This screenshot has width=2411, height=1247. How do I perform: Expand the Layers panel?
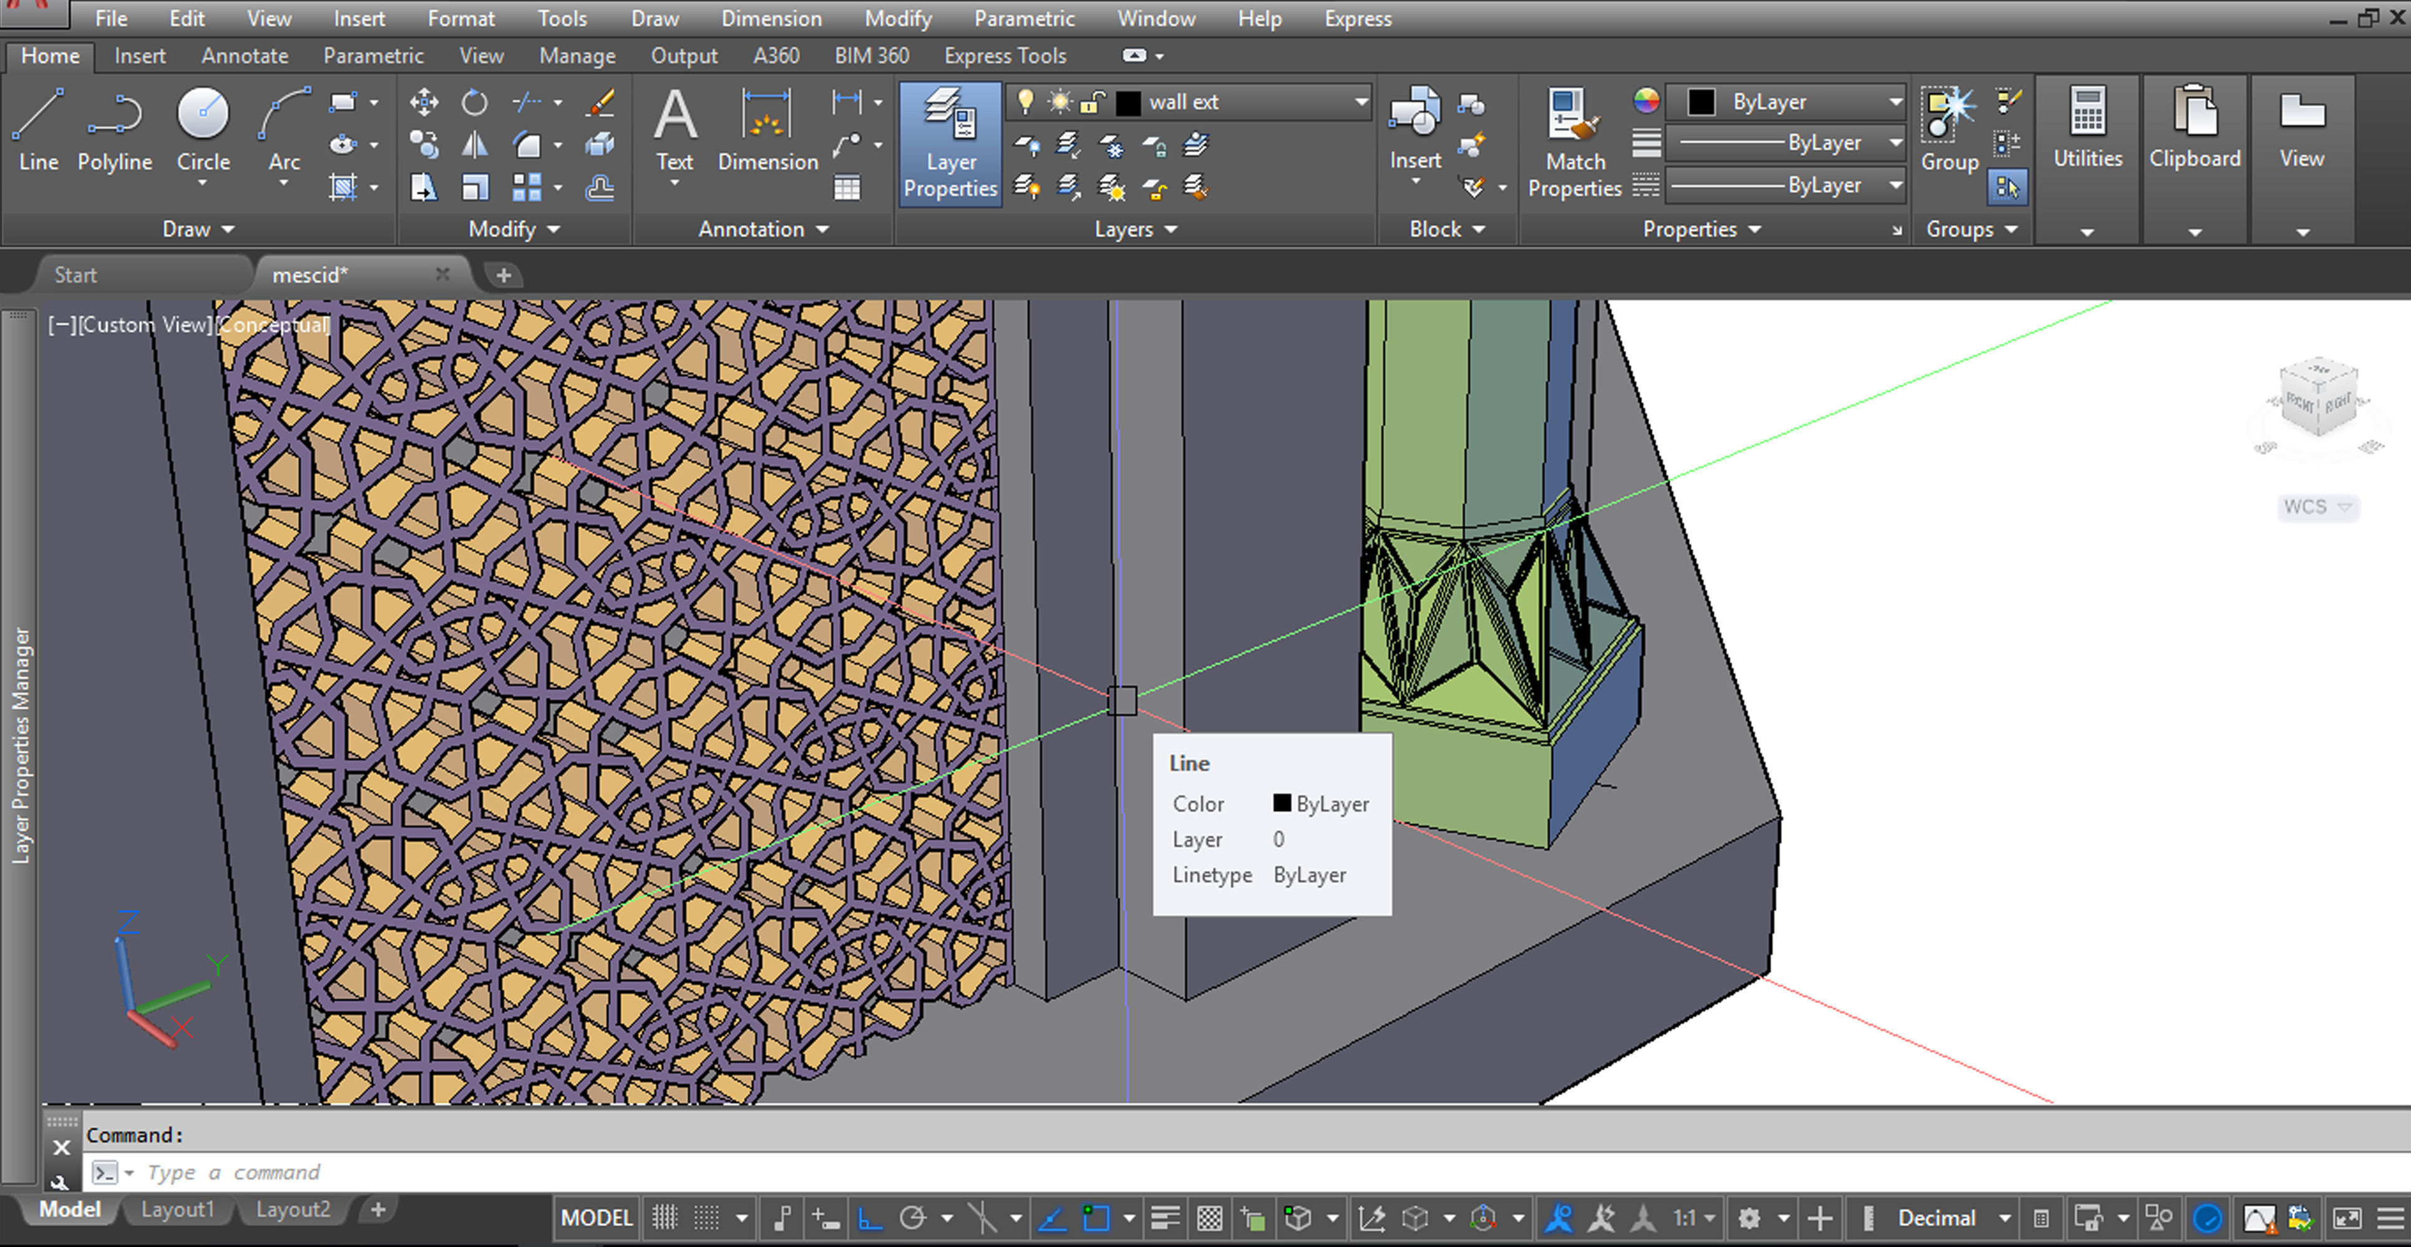1136,229
